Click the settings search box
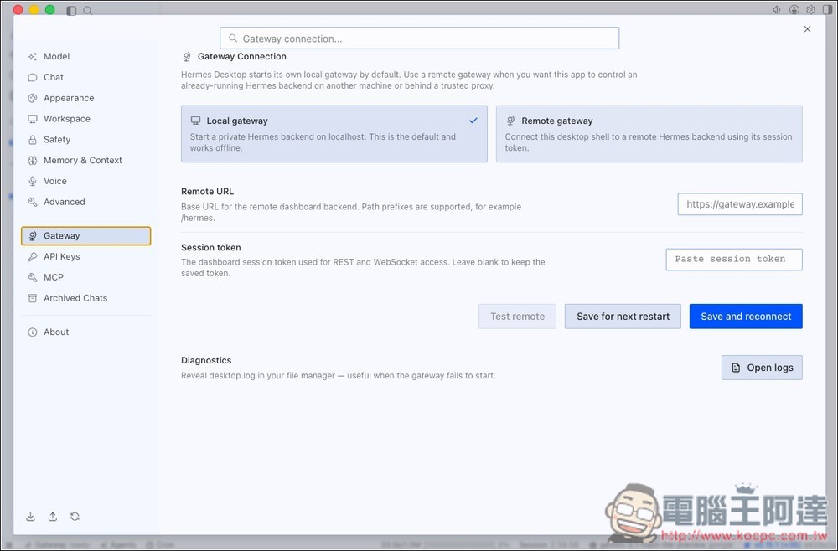 pyautogui.click(x=420, y=39)
